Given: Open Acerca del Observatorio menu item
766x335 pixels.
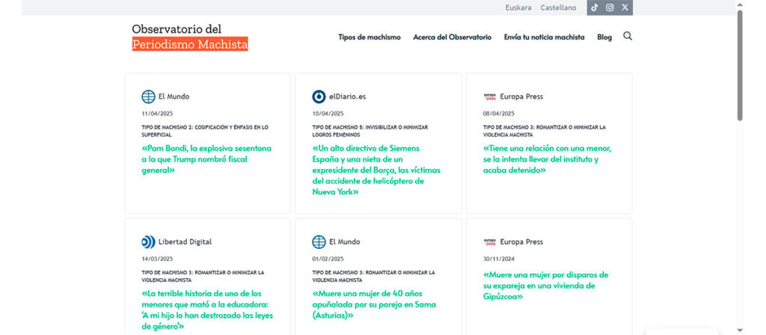Looking at the screenshot, I should 452,37.
